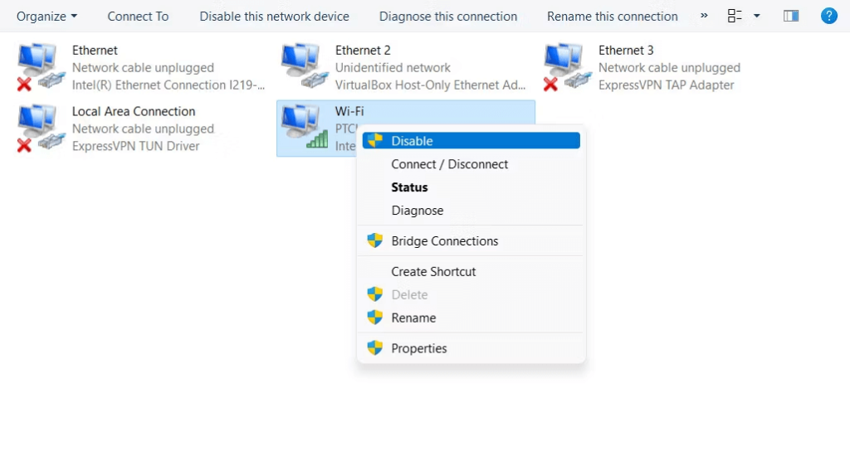Screen dimensions: 850x461
Task: Click the change view layout icon
Action: coord(735,16)
